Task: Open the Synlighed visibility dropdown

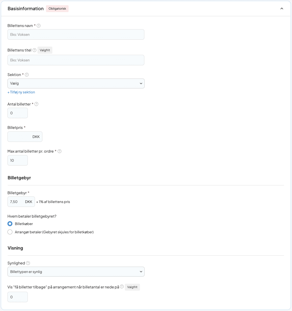Action: point(76,272)
